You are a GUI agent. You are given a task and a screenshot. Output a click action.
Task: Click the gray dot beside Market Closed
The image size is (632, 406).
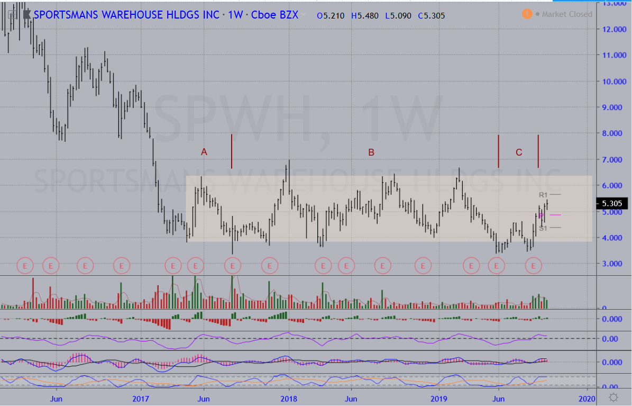pos(538,14)
